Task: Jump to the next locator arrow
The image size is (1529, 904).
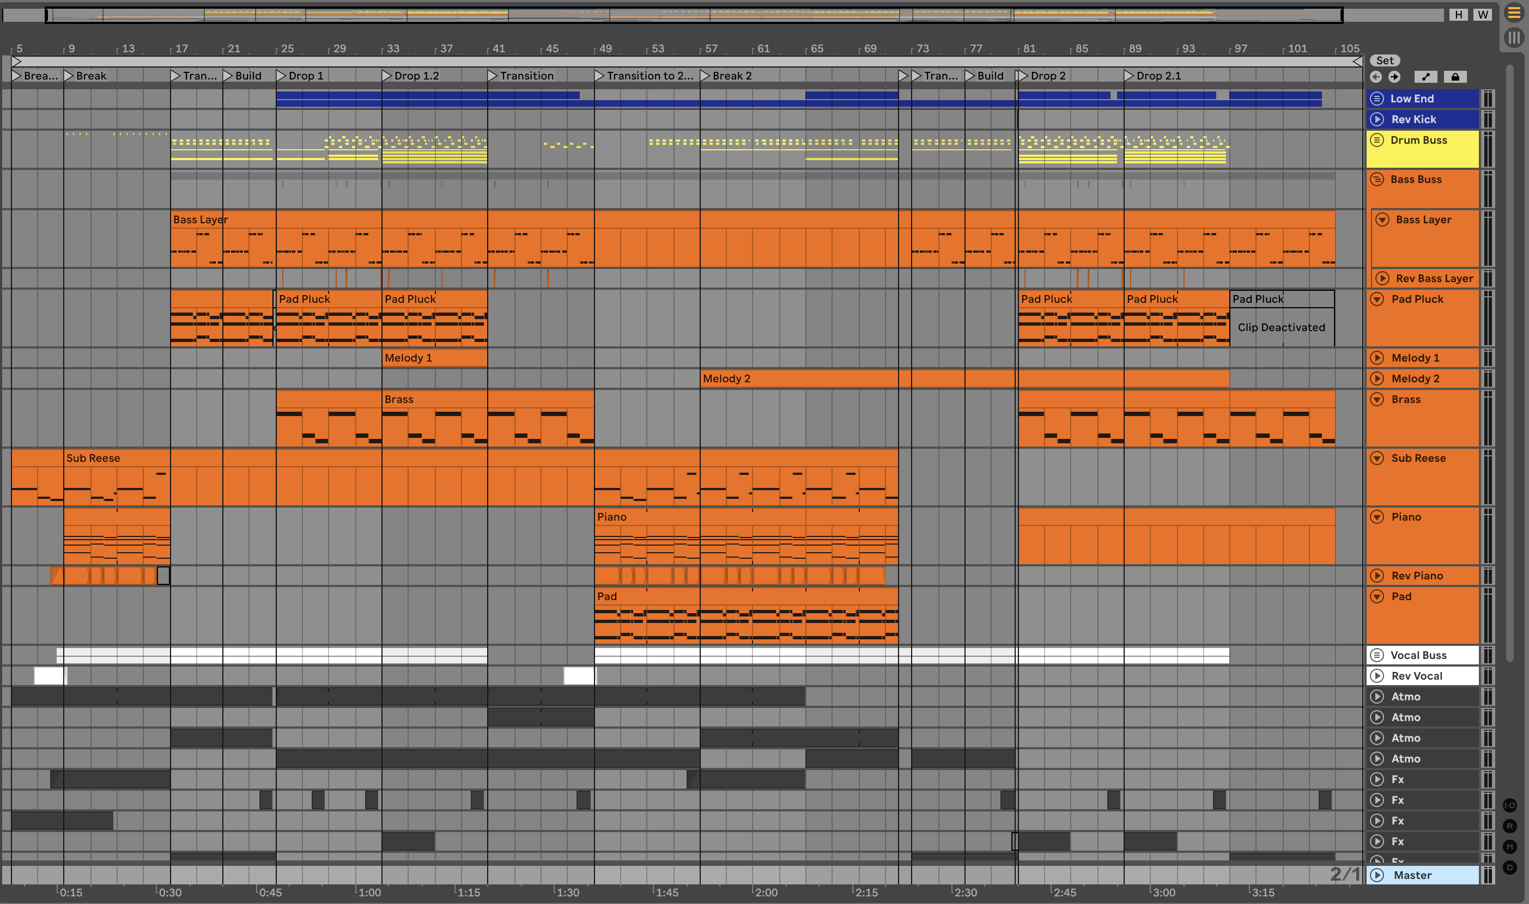Action: coord(1394,77)
